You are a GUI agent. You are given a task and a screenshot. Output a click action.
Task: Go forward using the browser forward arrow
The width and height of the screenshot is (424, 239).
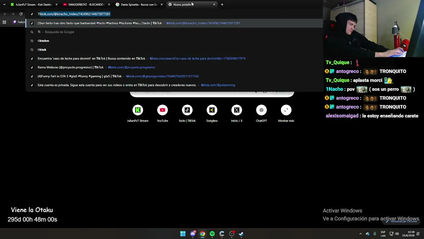pos(13,14)
